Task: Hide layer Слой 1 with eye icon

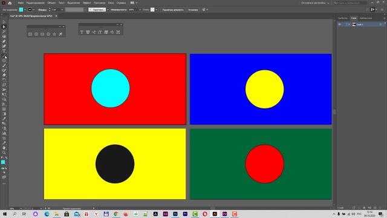Action: (x=340, y=24)
